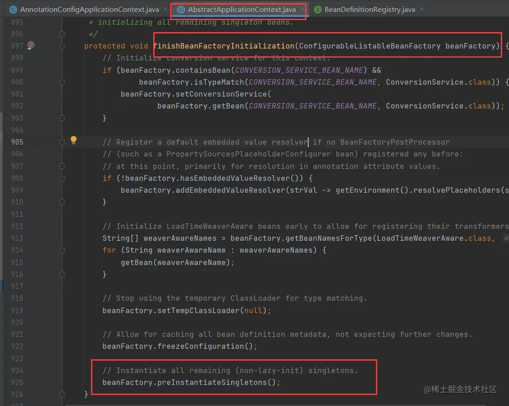Screen dimensions: 509x406
Task: Click line number 905 in the gutter
Action: 17,142
